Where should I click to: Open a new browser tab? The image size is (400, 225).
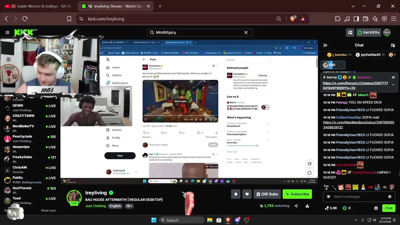160,6
